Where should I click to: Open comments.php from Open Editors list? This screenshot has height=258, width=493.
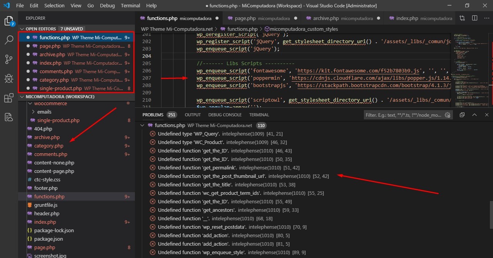(x=77, y=71)
